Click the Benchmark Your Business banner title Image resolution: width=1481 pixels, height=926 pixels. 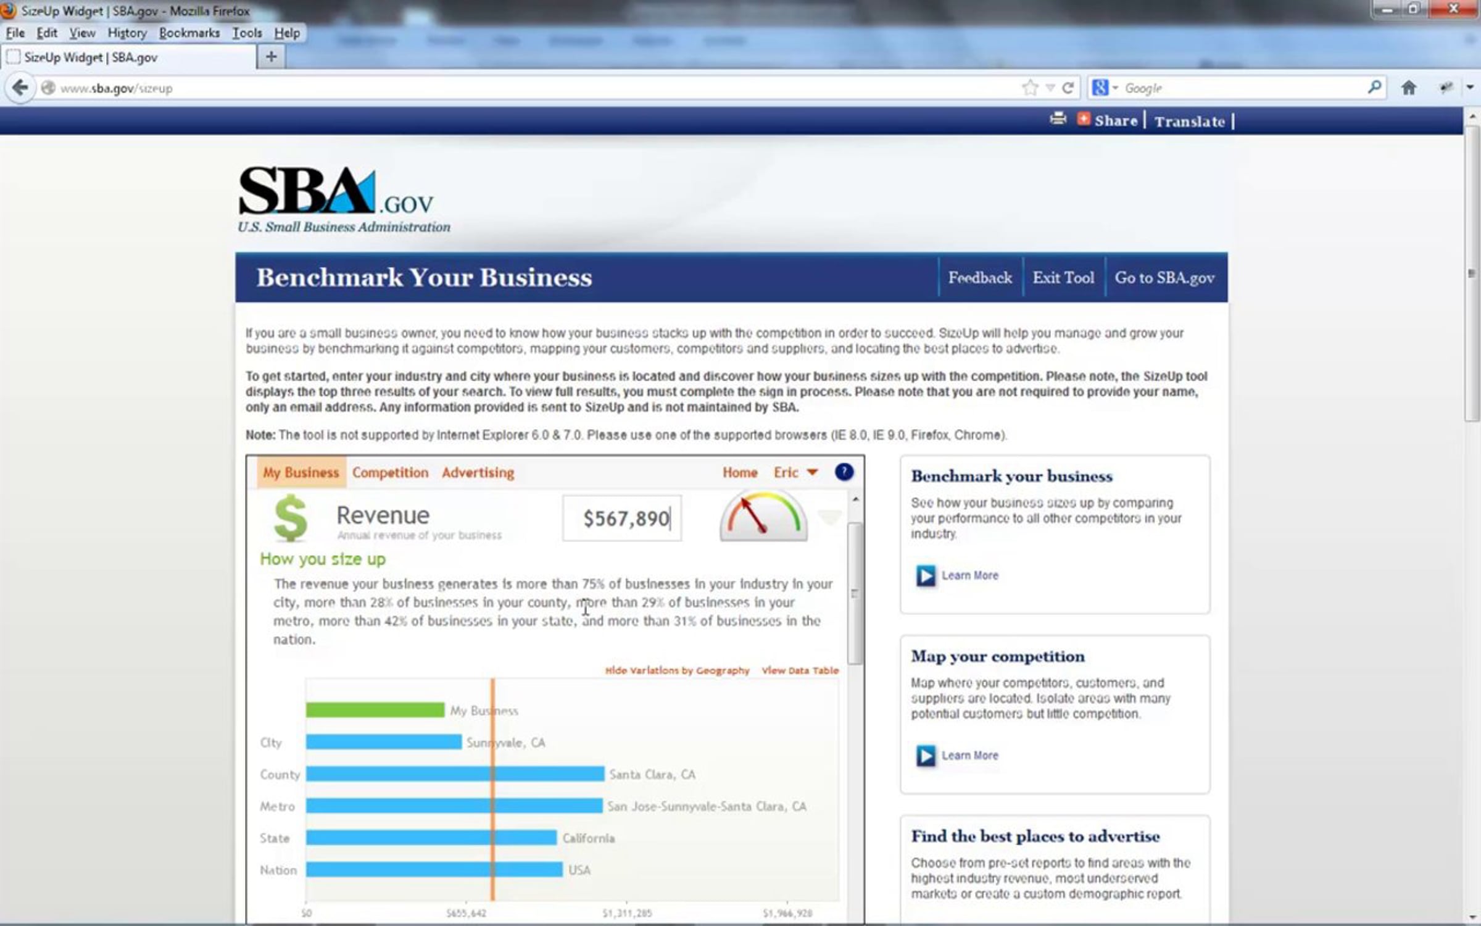pos(425,278)
